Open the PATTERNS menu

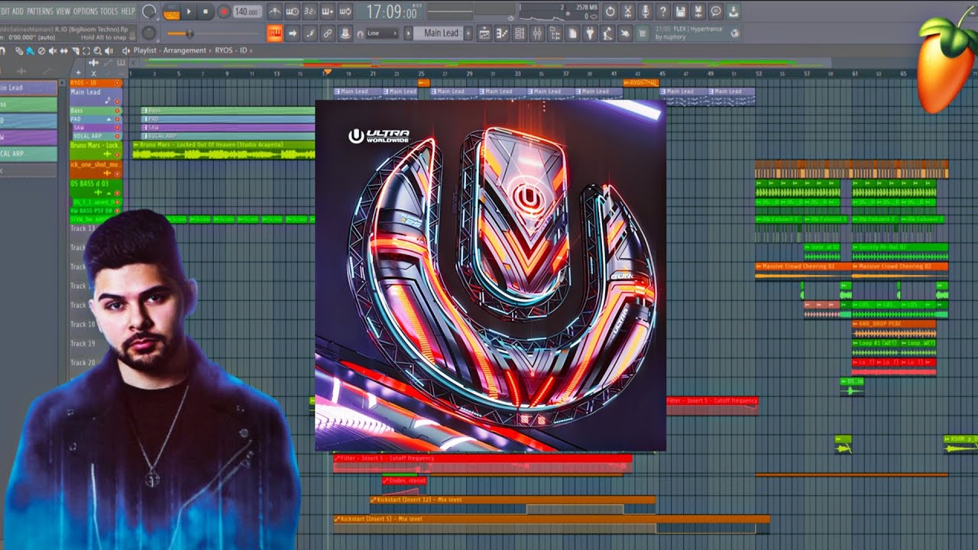[x=40, y=11]
